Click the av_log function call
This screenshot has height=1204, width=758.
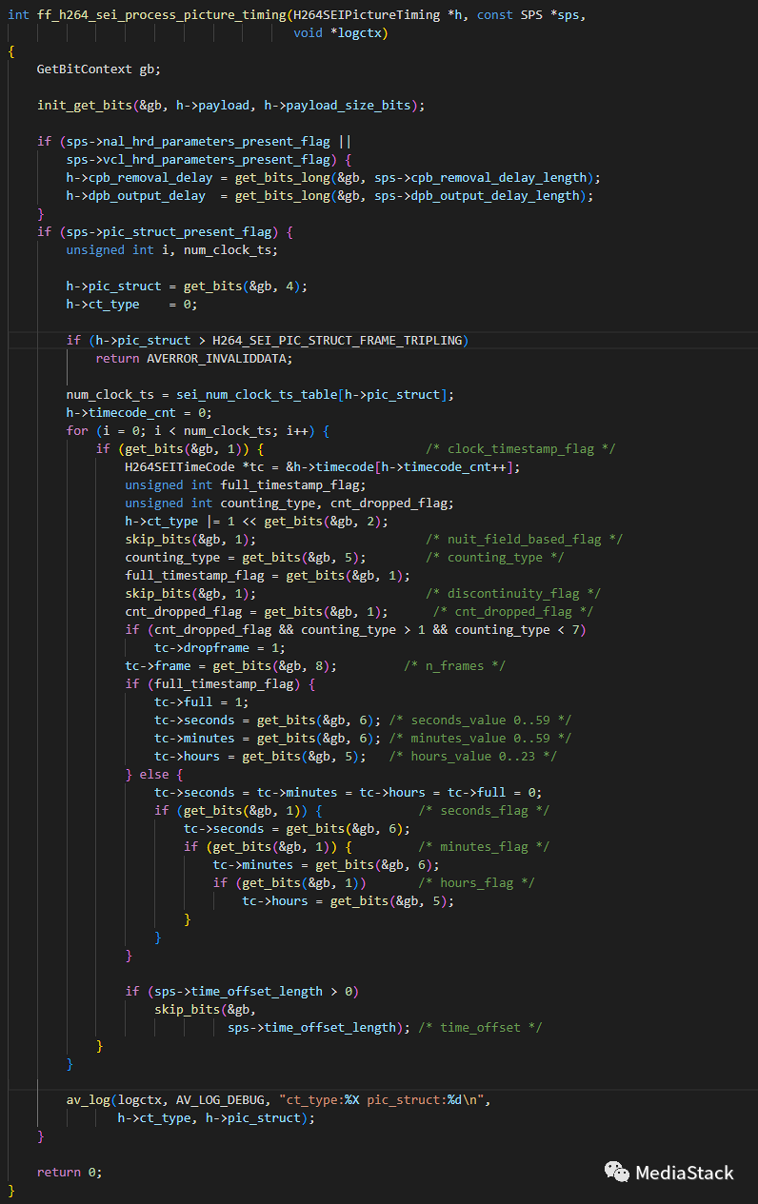pos(88,1099)
